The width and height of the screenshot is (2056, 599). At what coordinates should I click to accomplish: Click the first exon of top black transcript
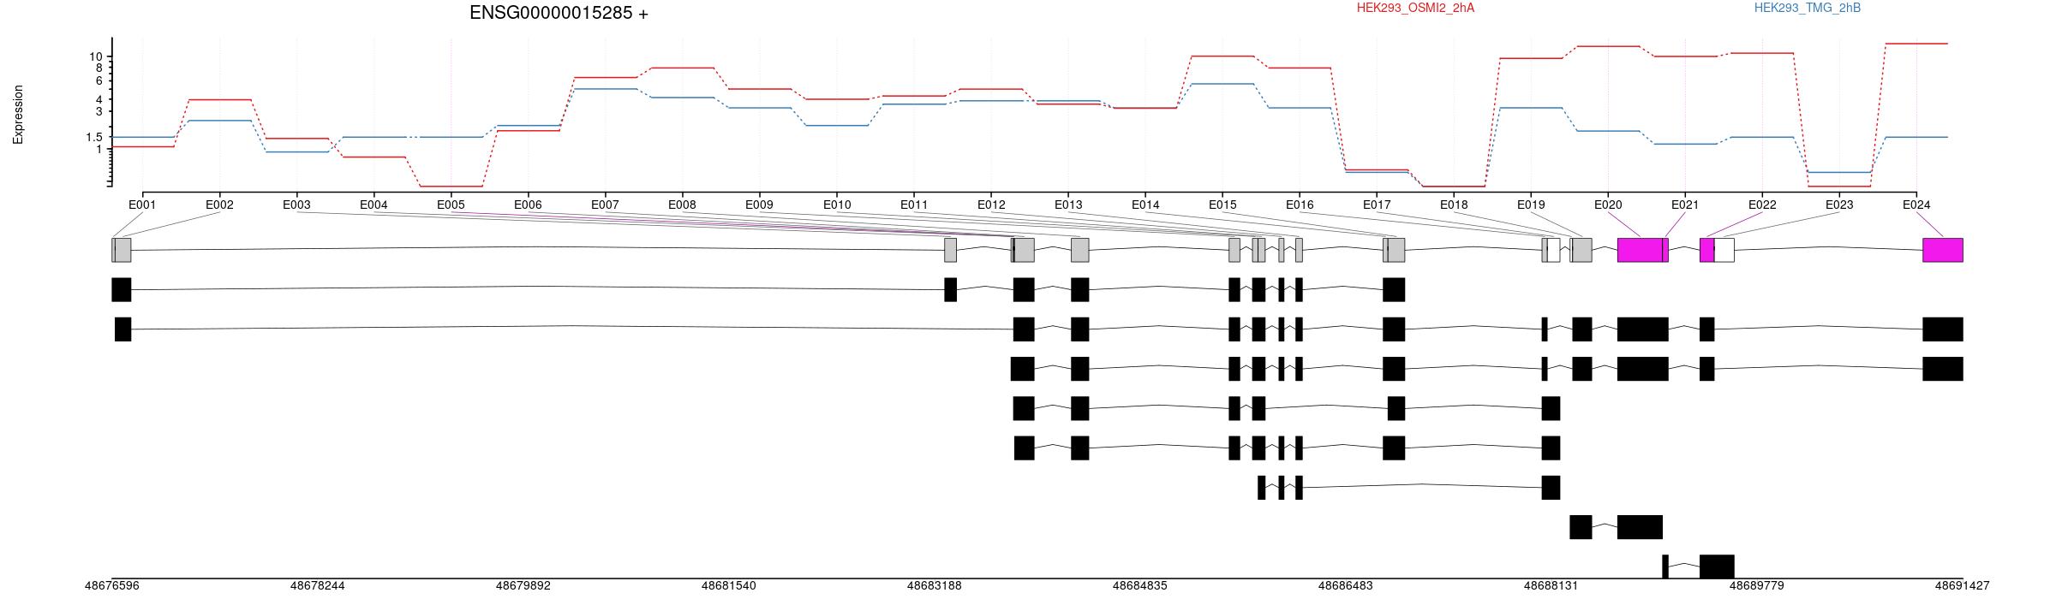point(122,289)
